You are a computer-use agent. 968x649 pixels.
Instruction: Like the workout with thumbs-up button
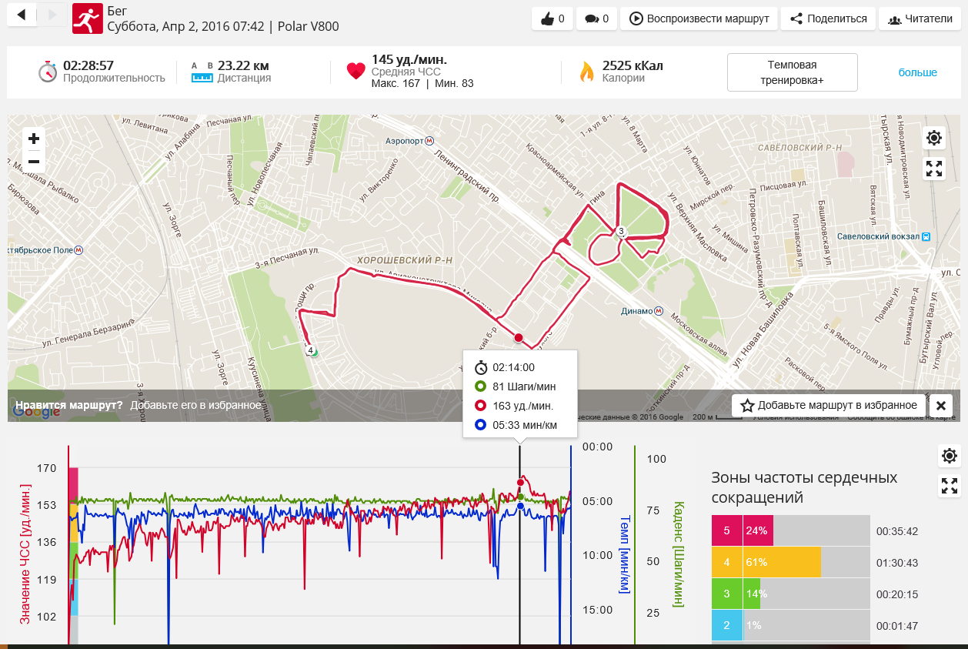[x=552, y=18]
